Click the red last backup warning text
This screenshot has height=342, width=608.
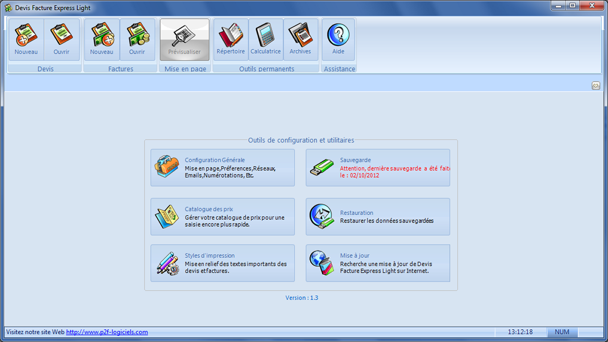pos(395,172)
